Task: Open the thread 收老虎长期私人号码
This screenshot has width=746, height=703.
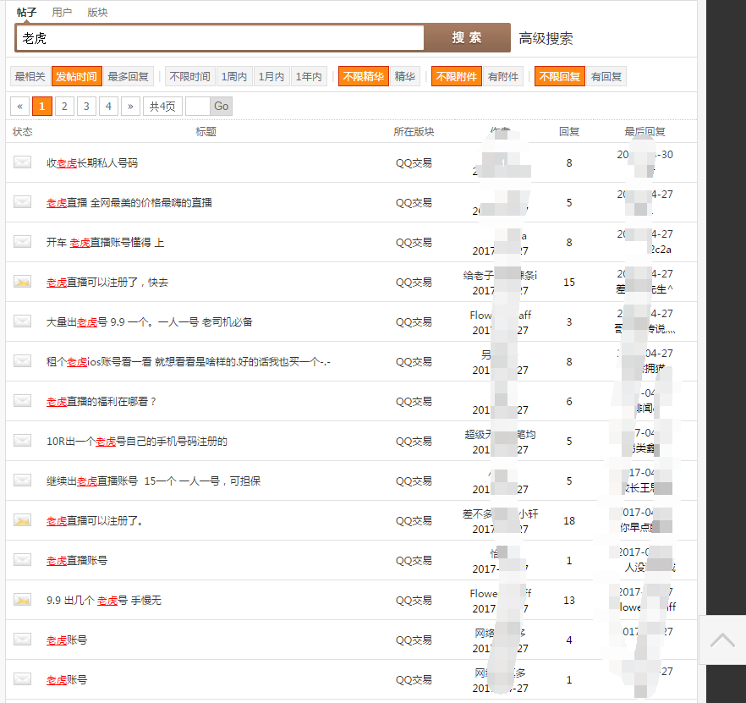Action: [92, 162]
